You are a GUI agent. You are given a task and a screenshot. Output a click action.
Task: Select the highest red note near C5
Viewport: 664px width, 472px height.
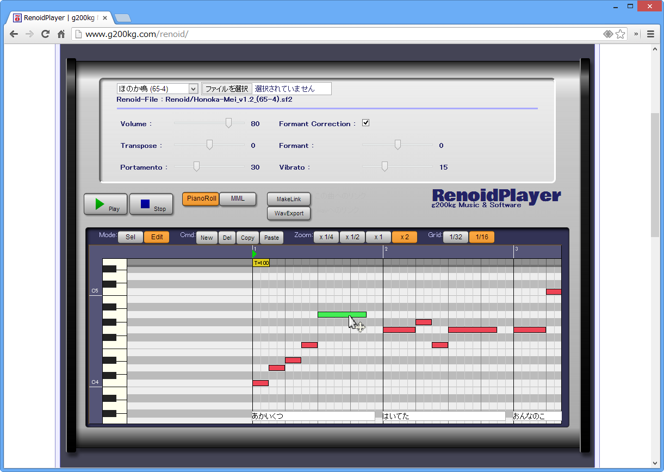[554, 291]
